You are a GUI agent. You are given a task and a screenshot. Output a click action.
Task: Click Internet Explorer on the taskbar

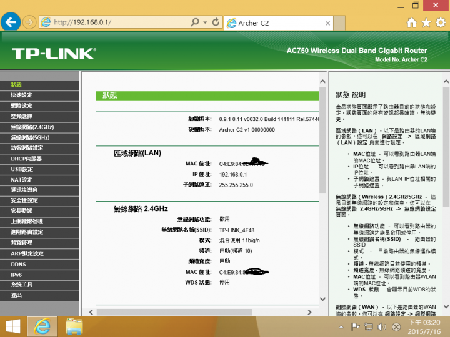[x=42, y=326]
